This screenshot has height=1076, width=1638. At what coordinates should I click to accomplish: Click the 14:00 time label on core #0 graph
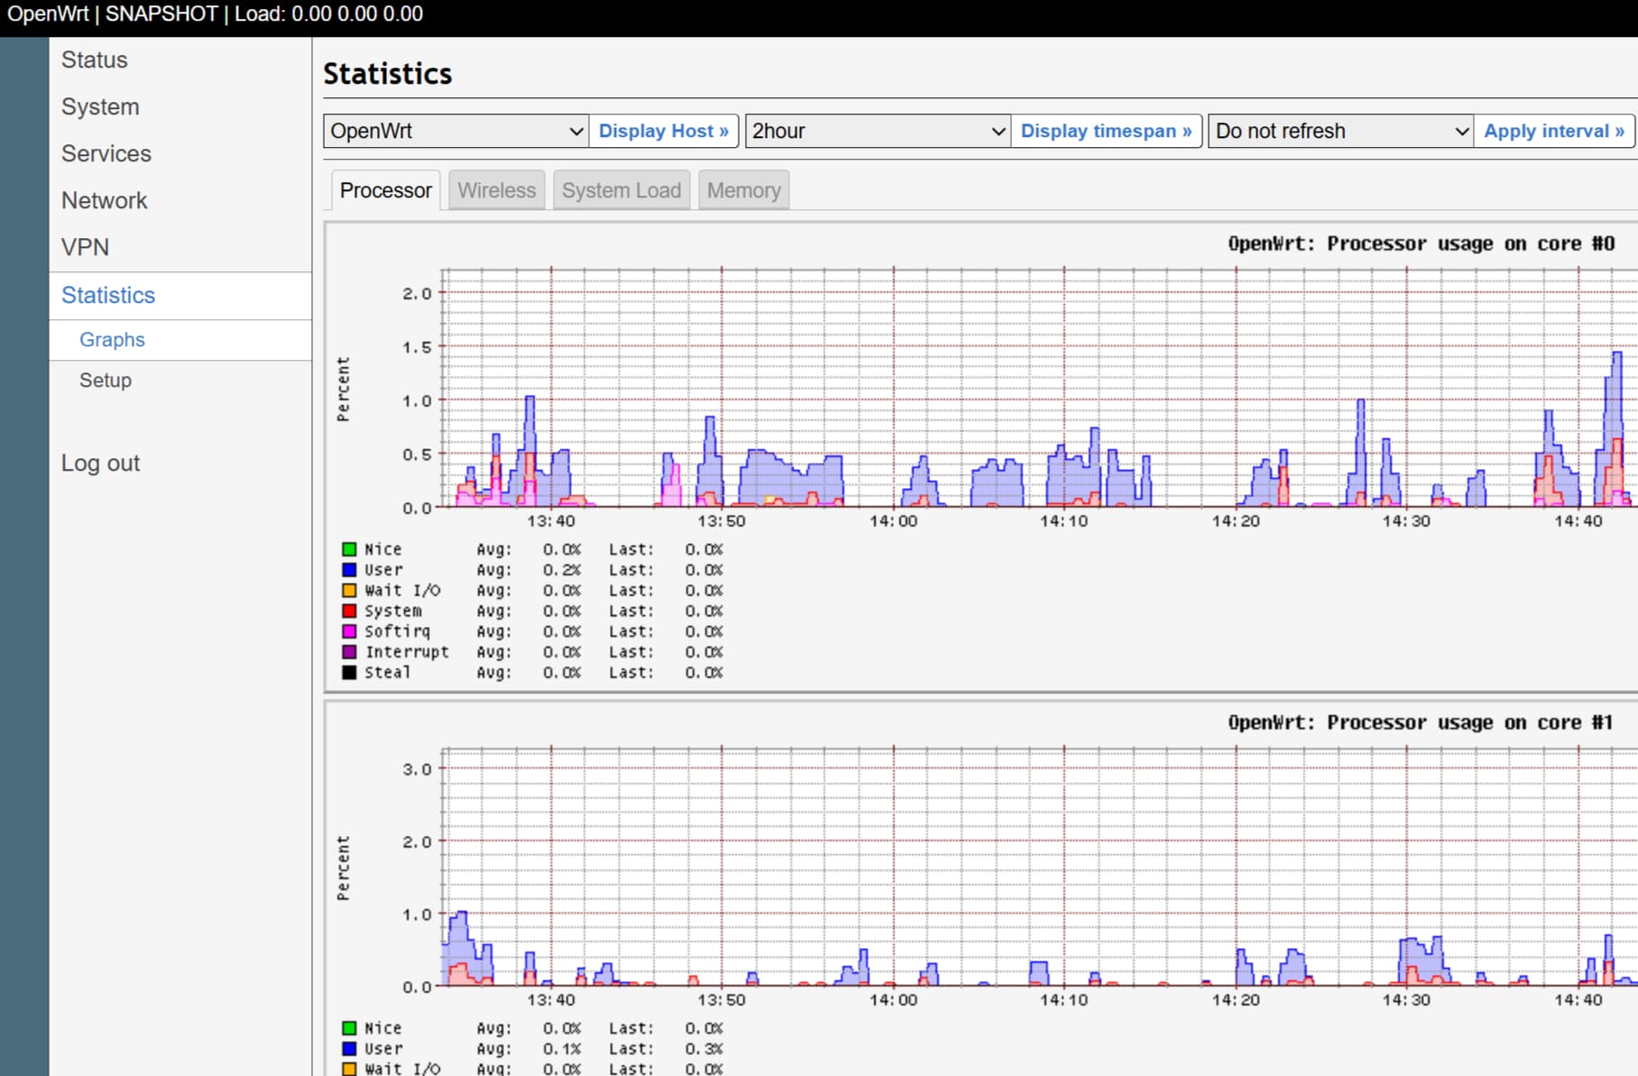[893, 521]
